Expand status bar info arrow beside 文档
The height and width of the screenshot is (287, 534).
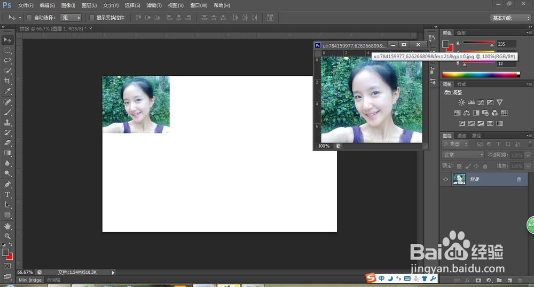point(113,273)
